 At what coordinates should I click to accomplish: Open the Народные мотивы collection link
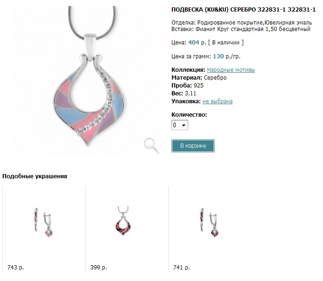pyautogui.click(x=231, y=70)
